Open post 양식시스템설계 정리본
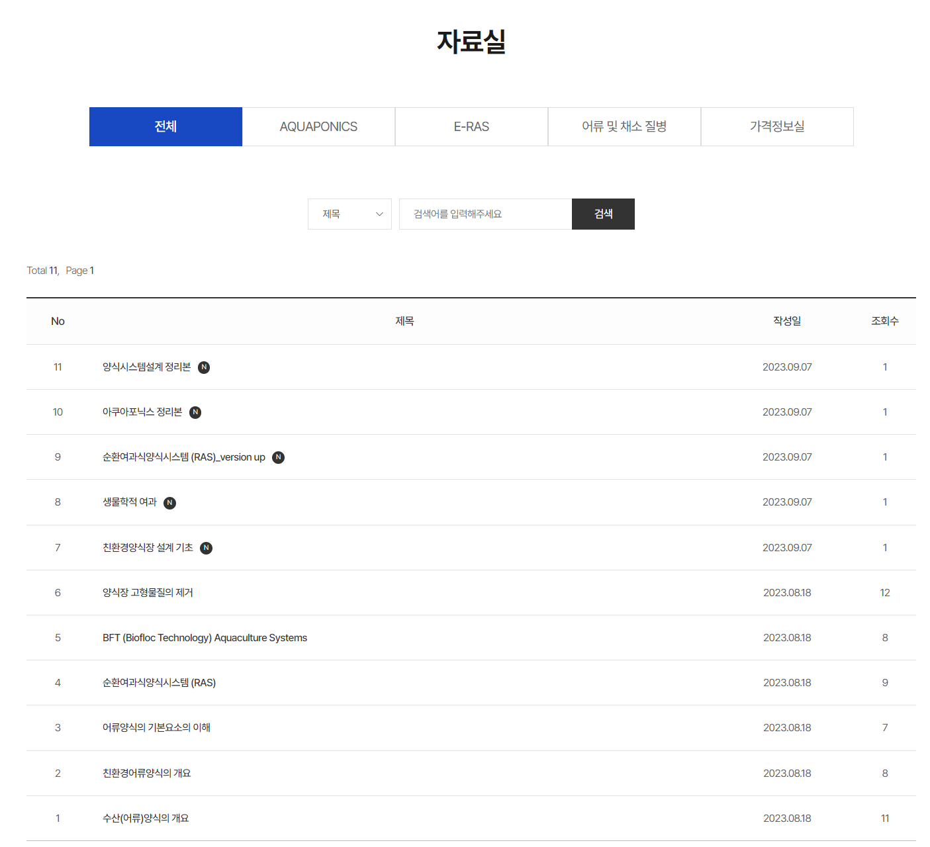This screenshot has height=847, width=930. coord(146,367)
